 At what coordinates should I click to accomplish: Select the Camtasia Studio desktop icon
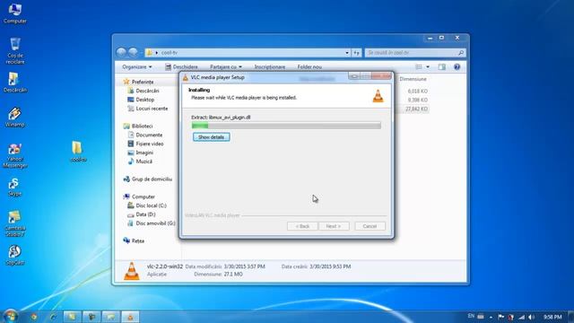point(14,223)
